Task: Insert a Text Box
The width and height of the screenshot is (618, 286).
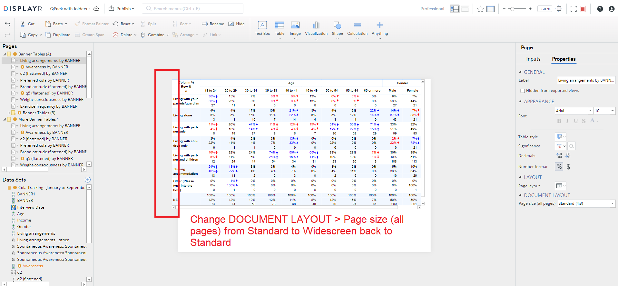Action: (262, 28)
